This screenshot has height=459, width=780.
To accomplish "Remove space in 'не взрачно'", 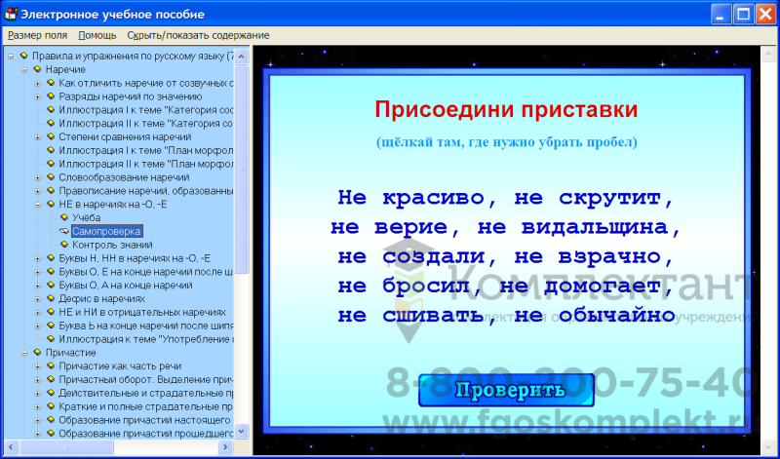I will pos(551,256).
